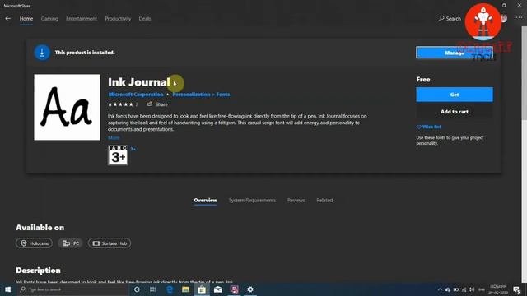Share the Ink Journal app
Viewport: 527px width, 296px height.
click(x=157, y=104)
